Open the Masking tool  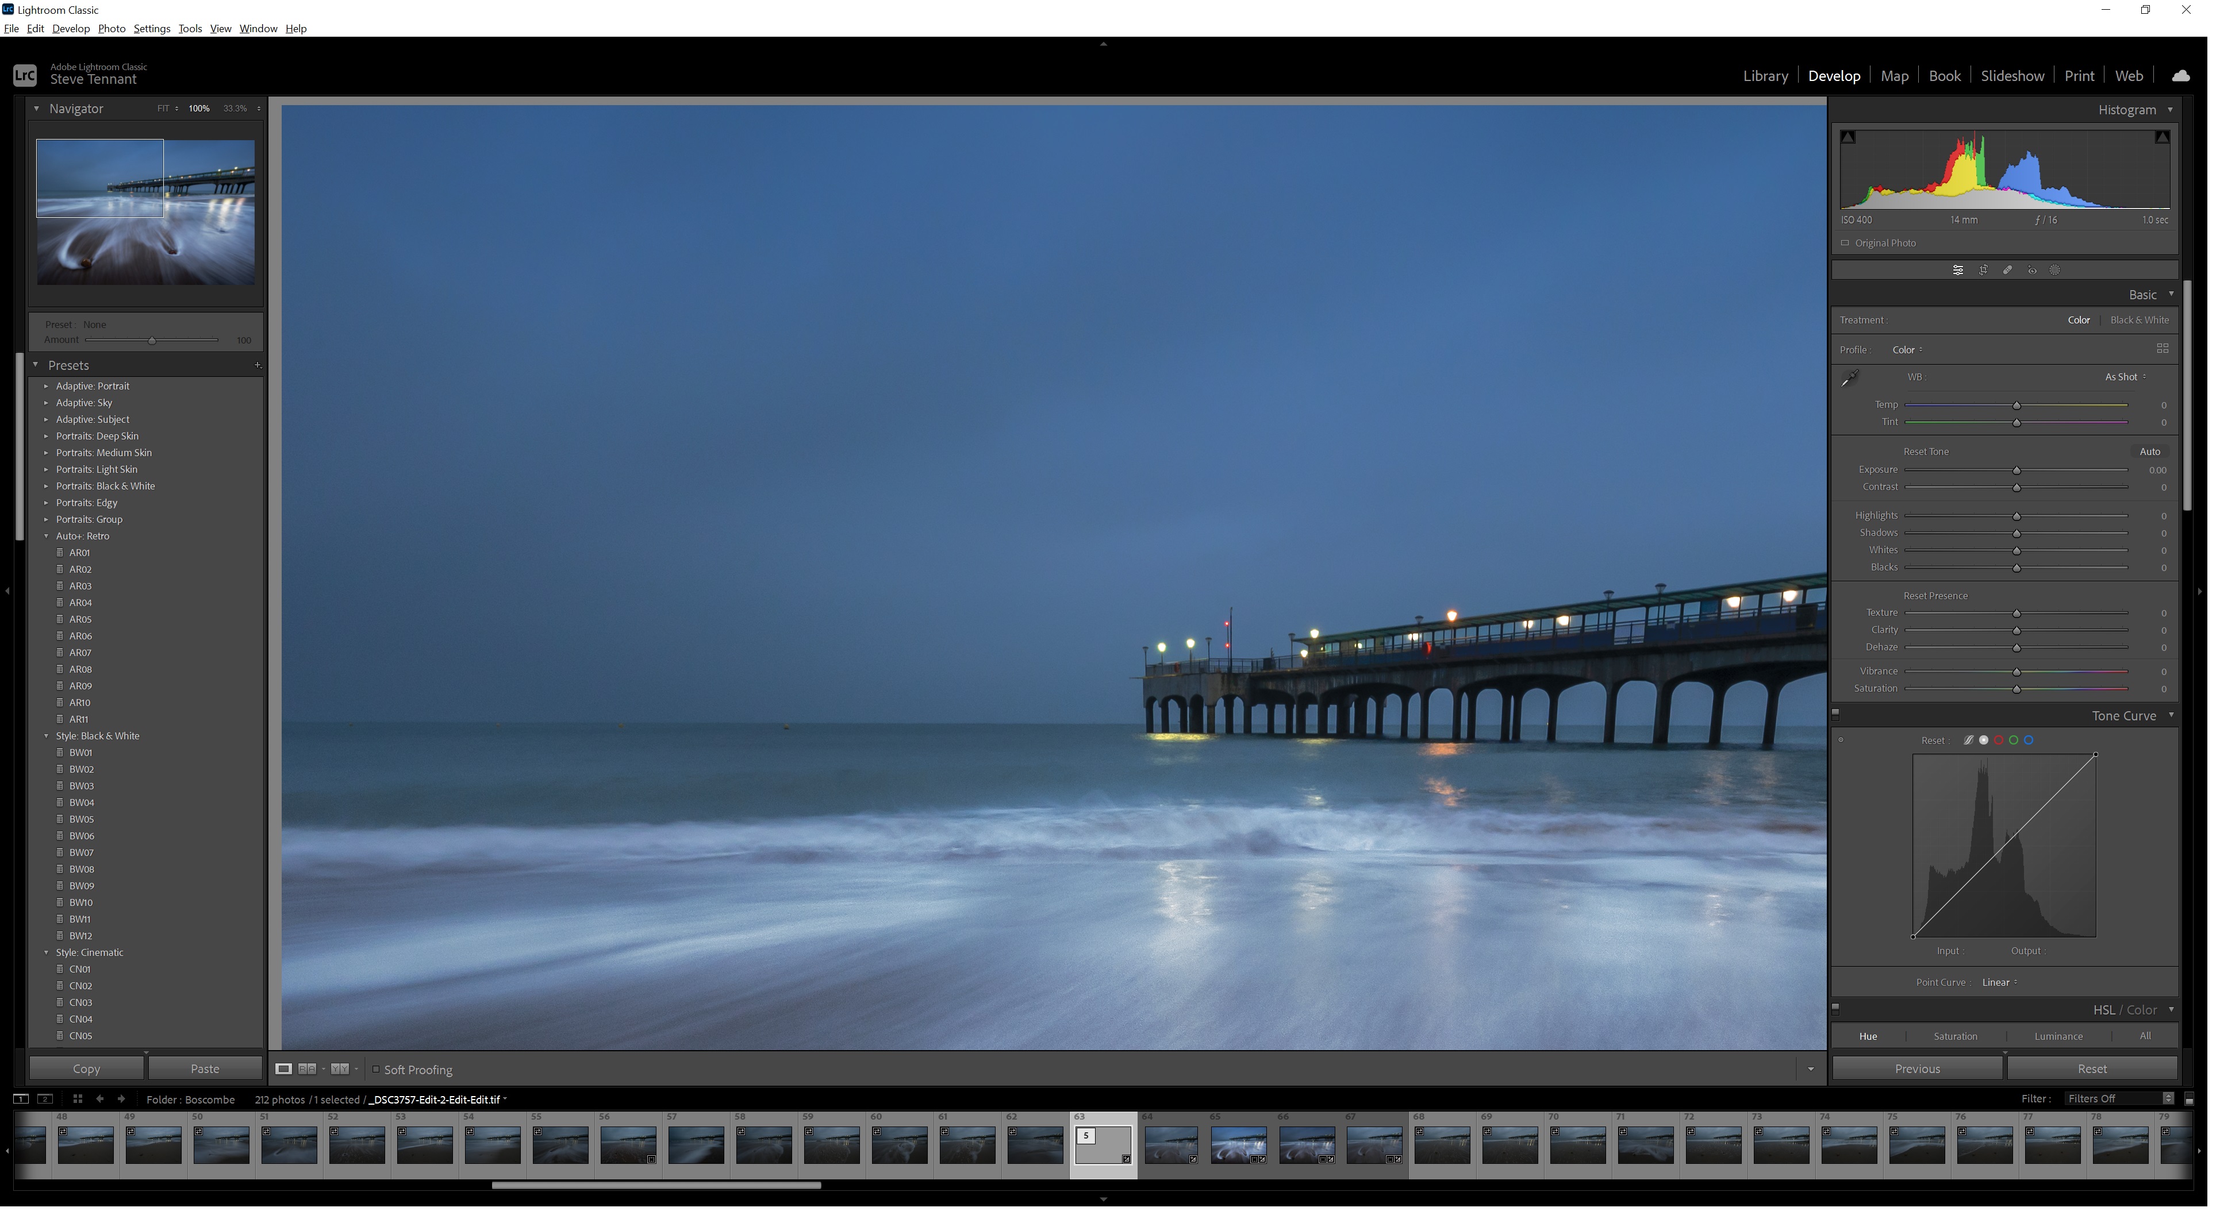pos(2056,269)
